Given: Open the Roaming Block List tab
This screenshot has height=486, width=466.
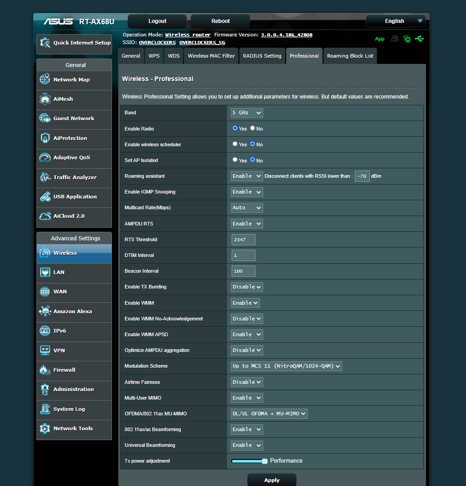Looking at the screenshot, I should 350,56.
